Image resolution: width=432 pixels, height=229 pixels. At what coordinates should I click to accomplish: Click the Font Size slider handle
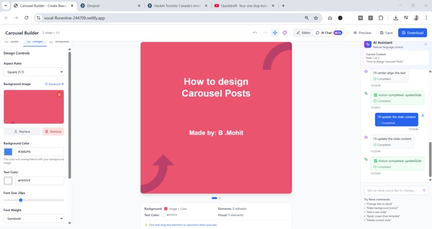pos(21,200)
